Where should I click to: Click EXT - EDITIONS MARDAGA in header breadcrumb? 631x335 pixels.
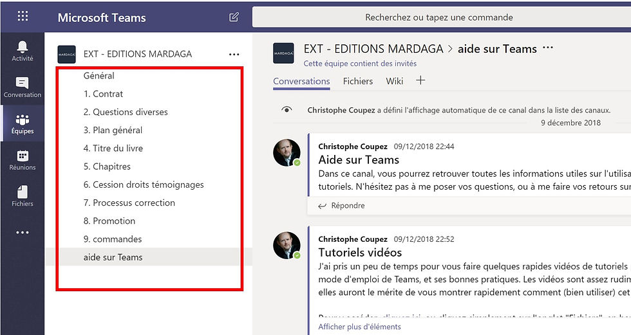tap(373, 49)
